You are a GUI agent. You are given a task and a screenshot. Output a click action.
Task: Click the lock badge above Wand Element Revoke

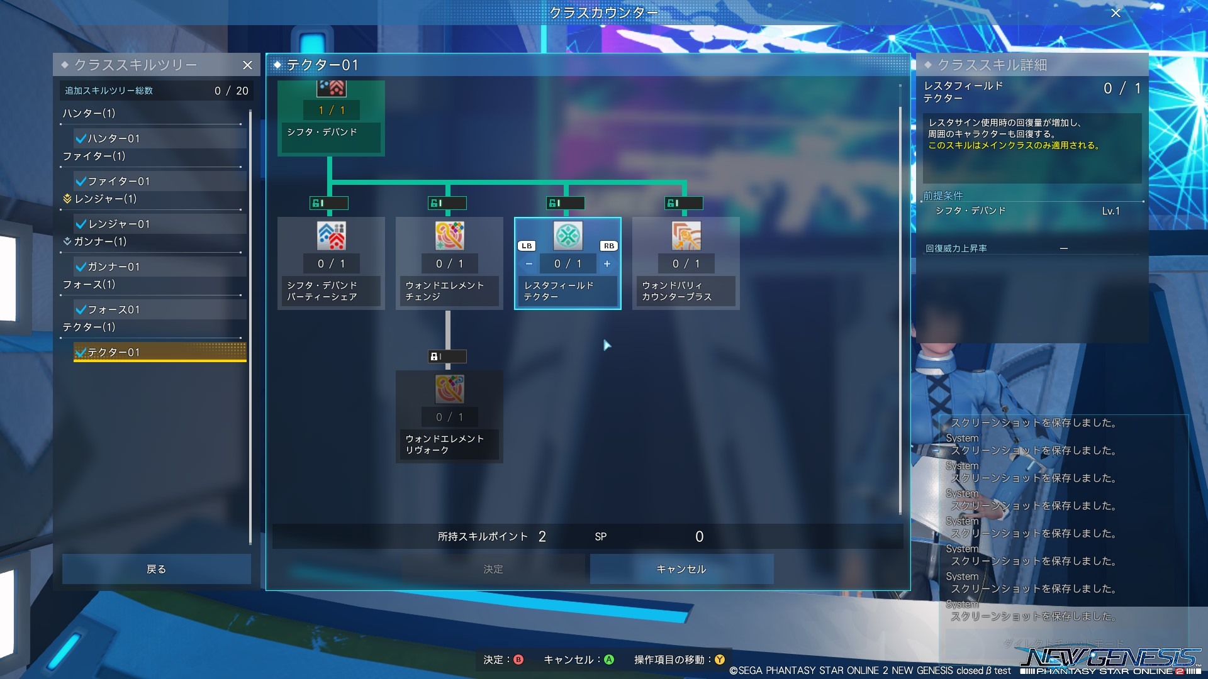click(447, 356)
